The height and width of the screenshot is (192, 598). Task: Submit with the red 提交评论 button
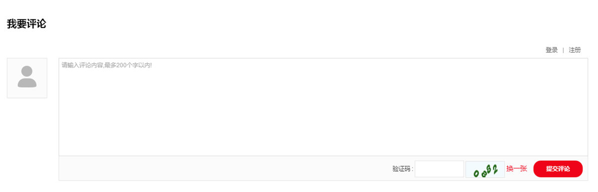tap(558, 169)
